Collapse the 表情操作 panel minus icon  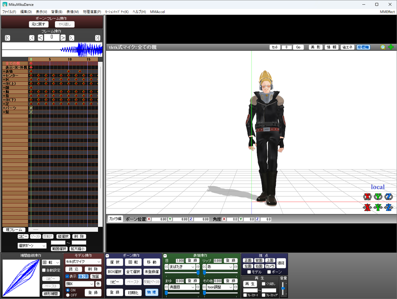(x=165, y=256)
